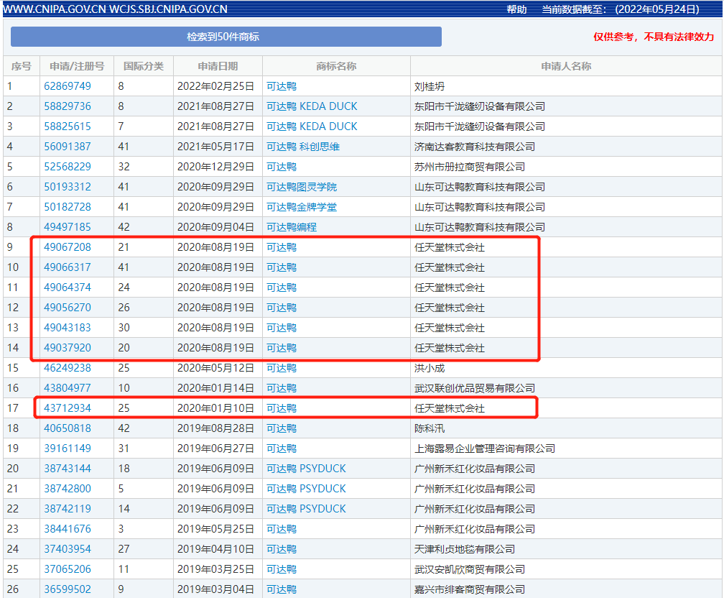Select applicant 武汉安凯欣商贸有限公司
The image size is (724, 598).
pyautogui.click(x=470, y=569)
